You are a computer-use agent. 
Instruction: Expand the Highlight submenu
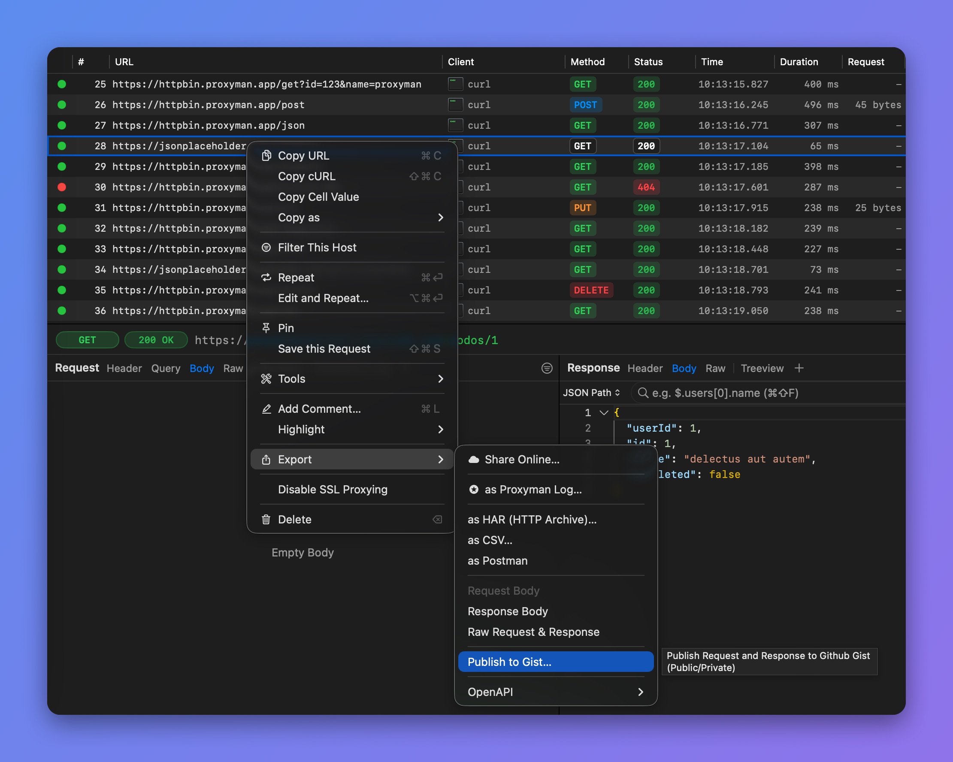[x=352, y=429]
